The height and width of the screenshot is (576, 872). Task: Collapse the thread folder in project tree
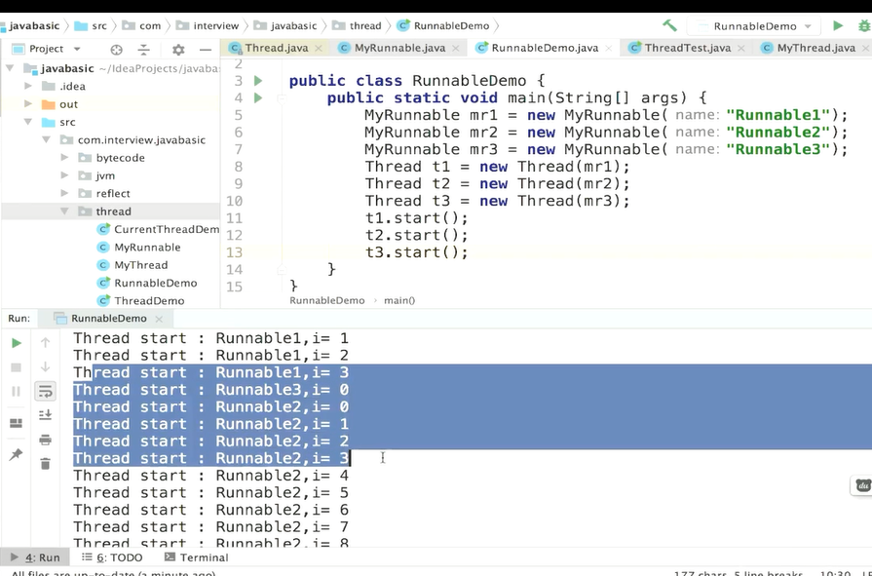pyautogui.click(x=65, y=211)
